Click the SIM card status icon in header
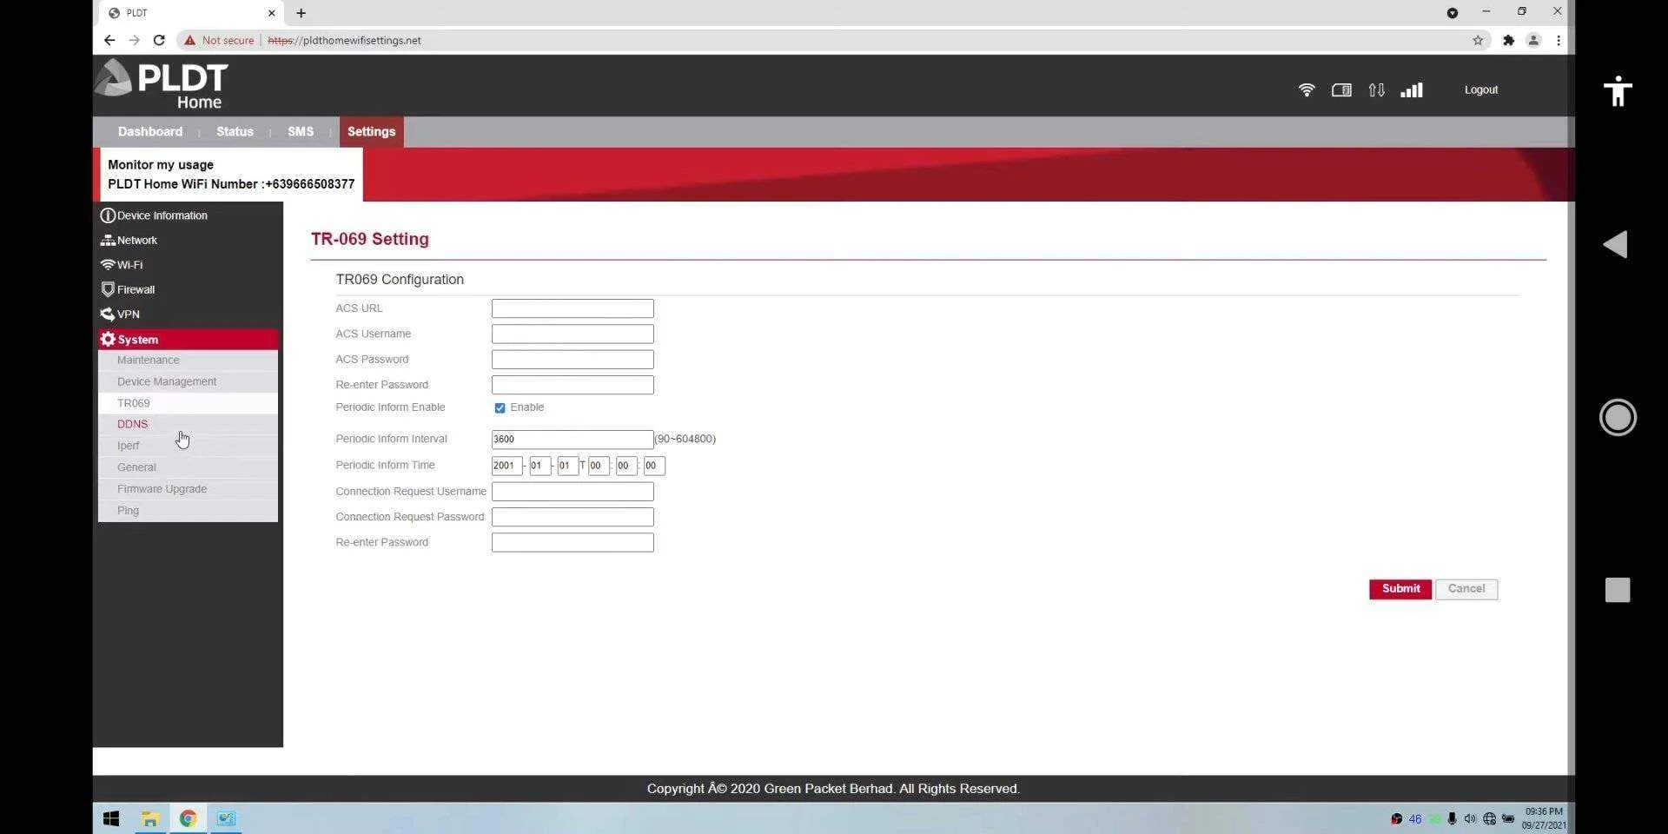 [1341, 89]
